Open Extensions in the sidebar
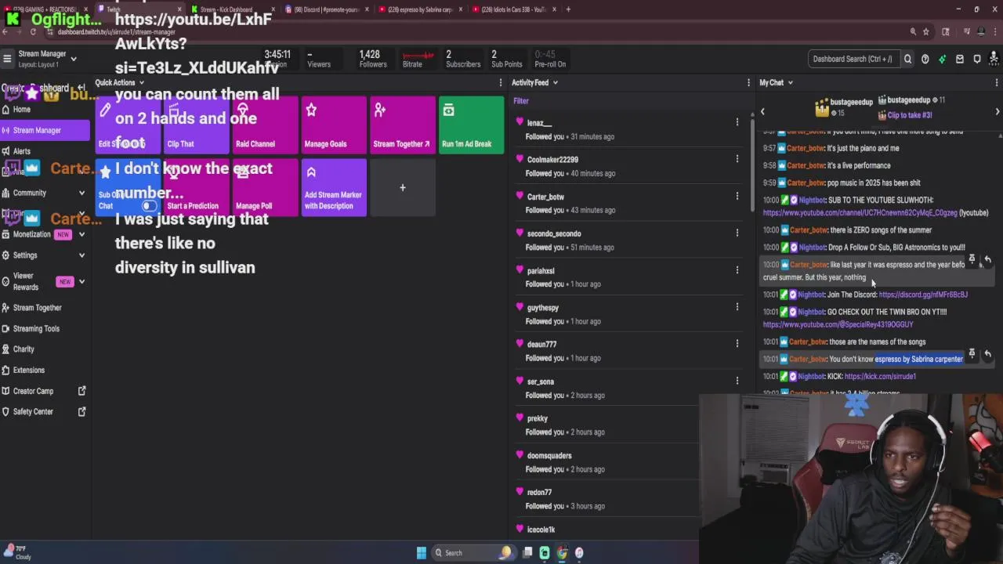This screenshot has width=1003, height=564. (x=45, y=370)
